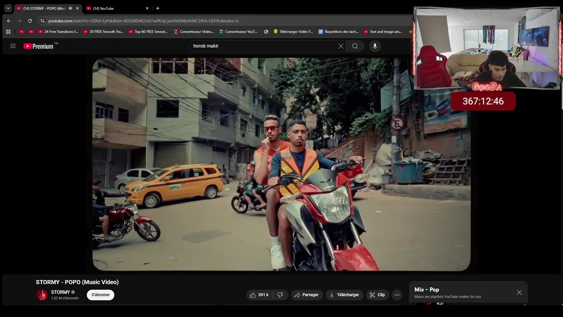Click the Partager share button
This screenshot has height=317, width=563.
(x=307, y=295)
